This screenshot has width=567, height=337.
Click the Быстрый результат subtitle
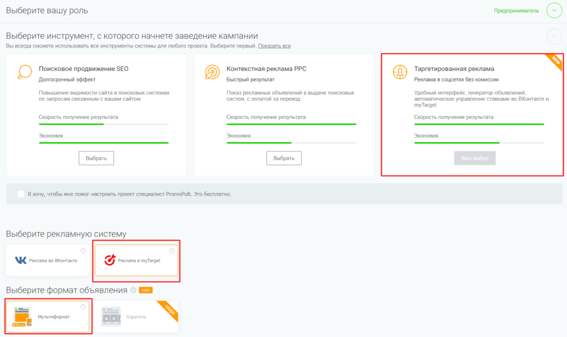tap(251, 80)
